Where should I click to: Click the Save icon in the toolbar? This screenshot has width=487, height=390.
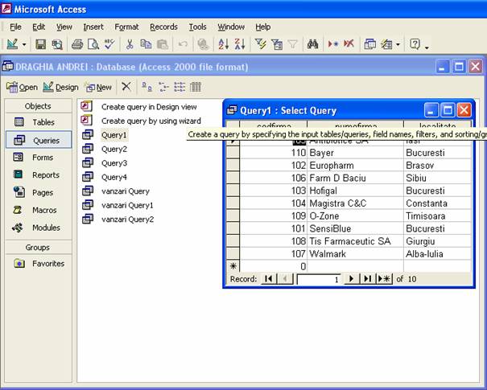pyautogui.click(x=42, y=45)
